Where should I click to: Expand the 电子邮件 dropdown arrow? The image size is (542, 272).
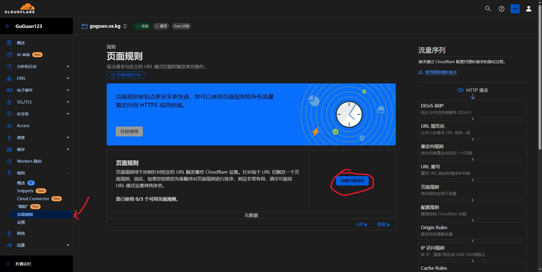coord(68,90)
